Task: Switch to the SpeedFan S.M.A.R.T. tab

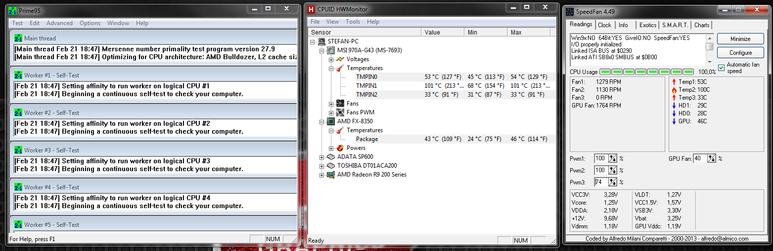Action: (675, 25)
